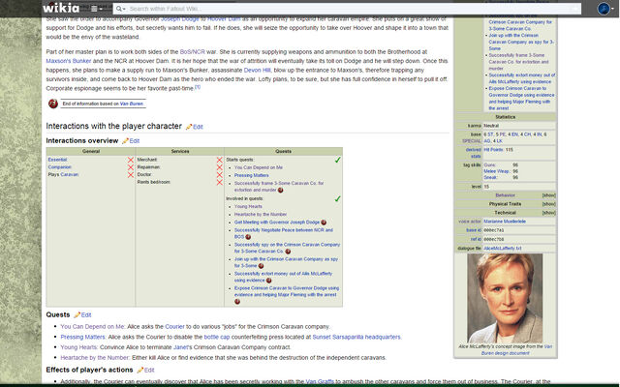Click the red X in the Companion row
Screen dimensions: 620x387
point(131,167)
